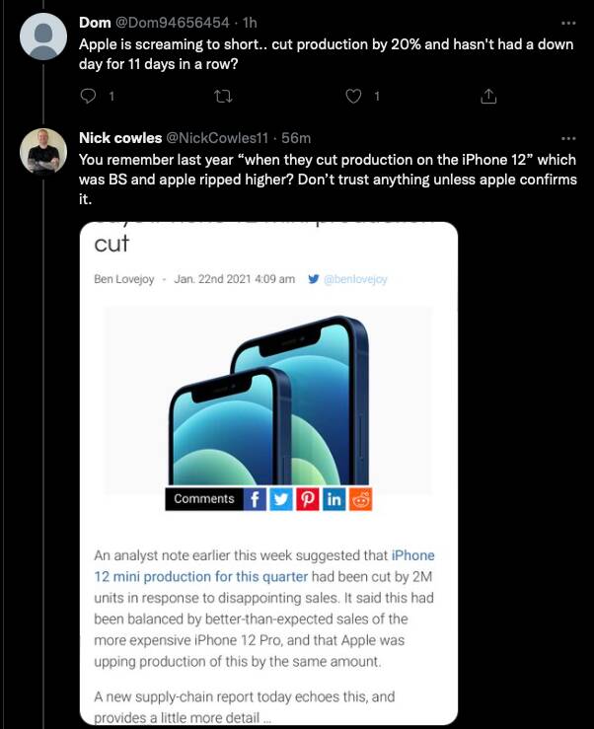
Task: Open the article Comments button
Action: (x=204, y=499)
